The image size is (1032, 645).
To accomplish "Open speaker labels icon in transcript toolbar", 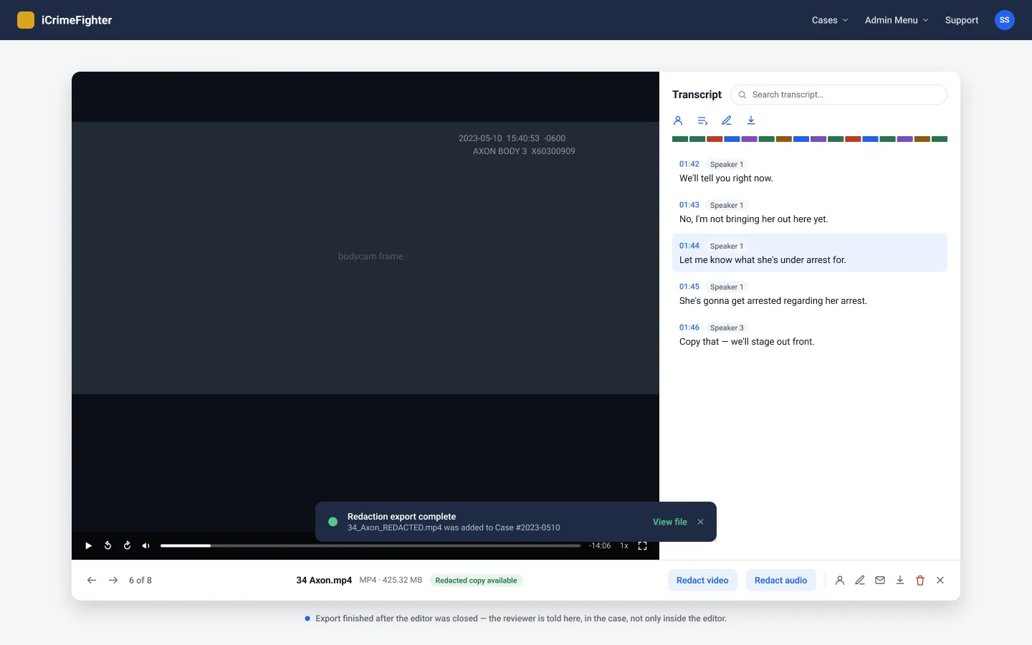I will pos(678,120).
